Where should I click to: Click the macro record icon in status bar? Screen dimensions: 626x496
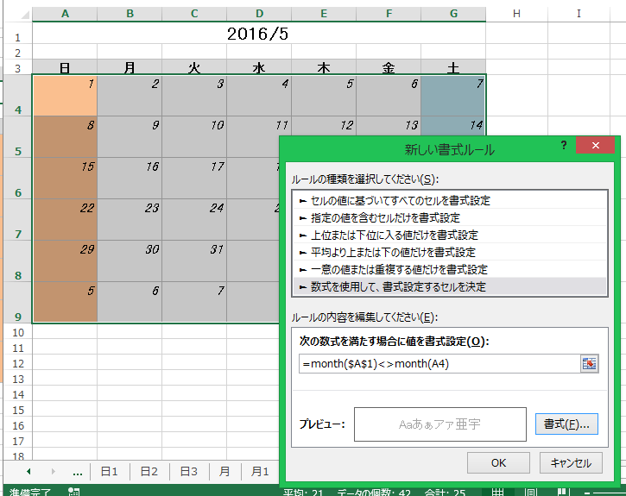coord(74,492)
